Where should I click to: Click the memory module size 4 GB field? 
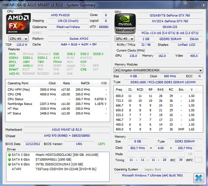click(x=133, y=76)
